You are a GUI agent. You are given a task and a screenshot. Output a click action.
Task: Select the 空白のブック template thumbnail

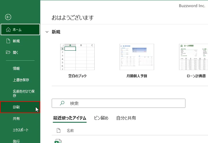(x=77, y=57)
